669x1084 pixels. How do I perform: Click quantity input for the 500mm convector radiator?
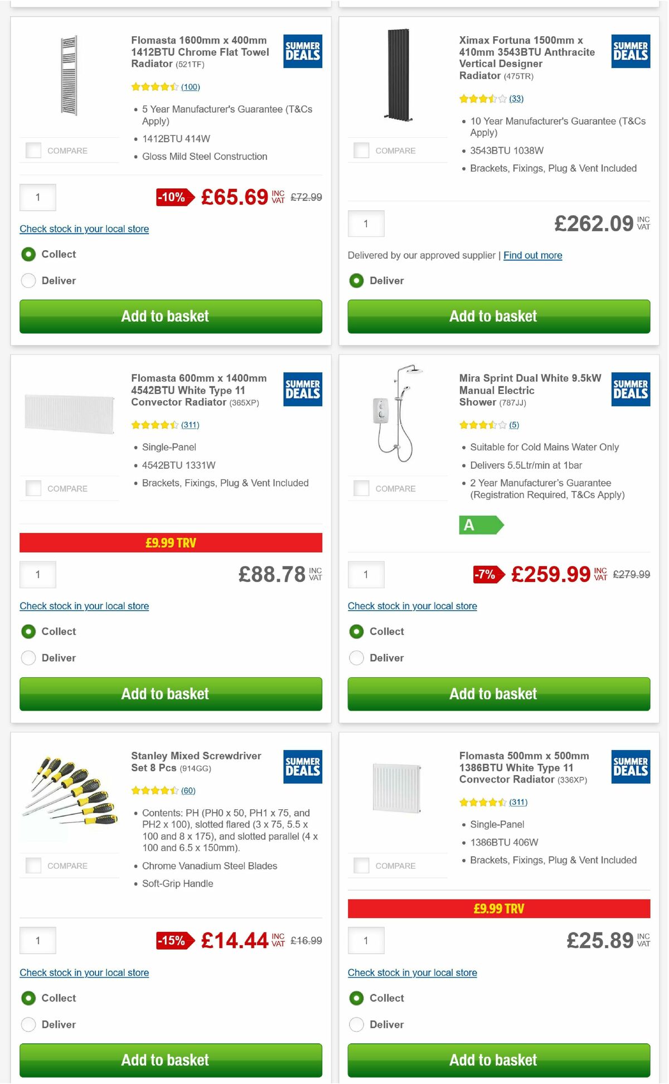pos(366,940)
